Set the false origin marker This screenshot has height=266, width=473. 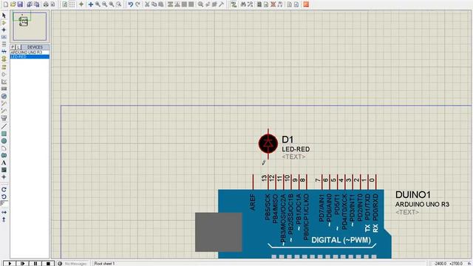pos(81,4)
